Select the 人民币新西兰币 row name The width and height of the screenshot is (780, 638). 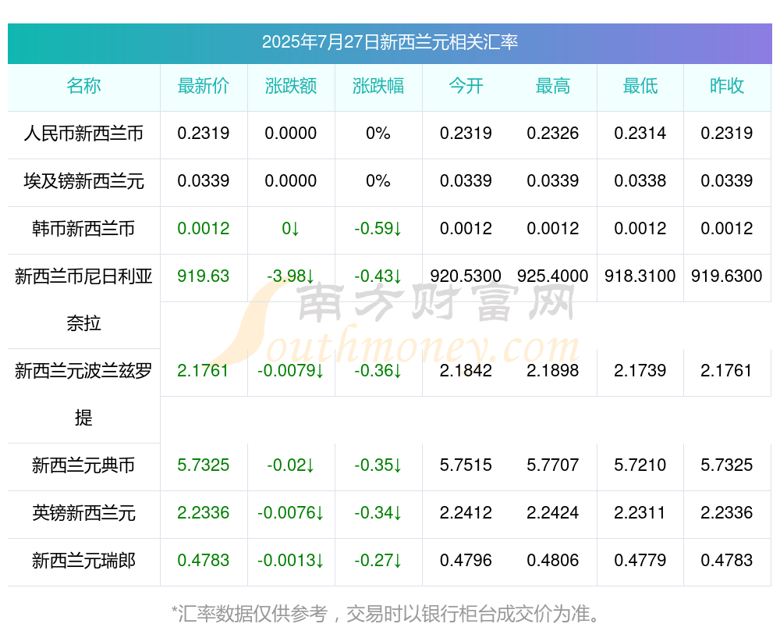click(83, 134)
